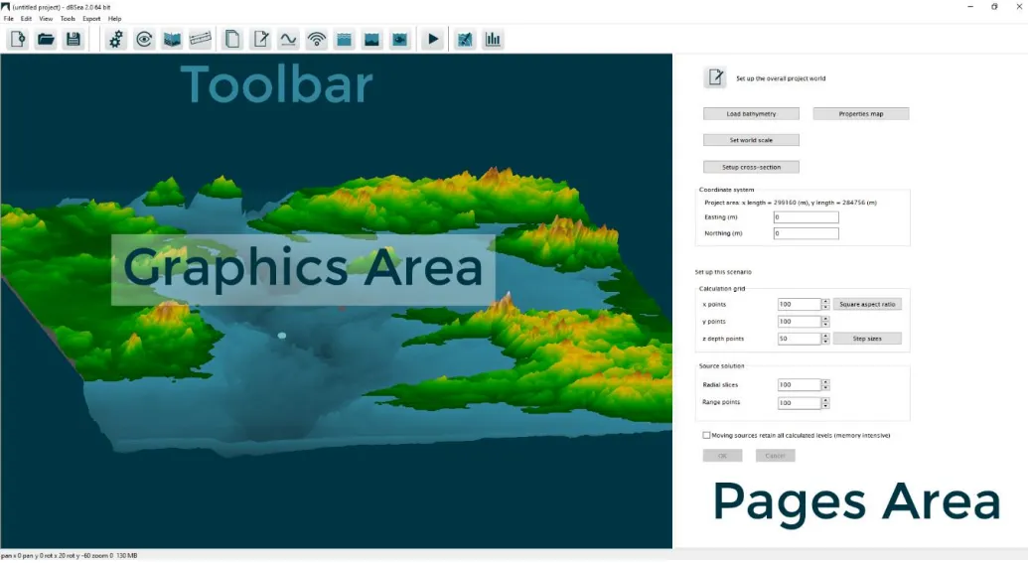Open the bar chart levels icon
Screen dimensions: 1028x563
click(493, 40)
